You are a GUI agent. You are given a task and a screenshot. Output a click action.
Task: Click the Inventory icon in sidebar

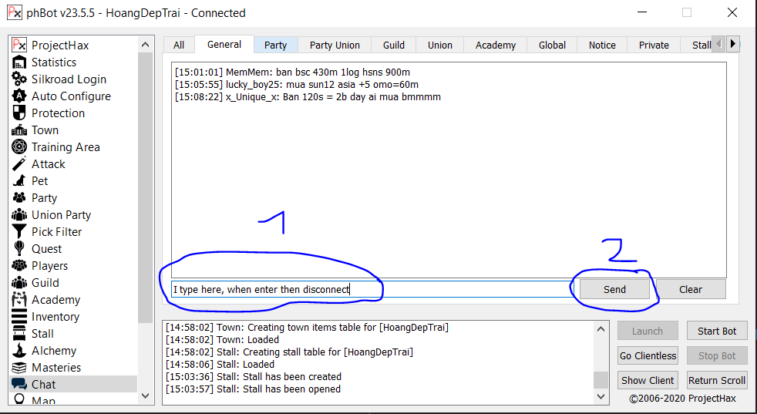19,317
